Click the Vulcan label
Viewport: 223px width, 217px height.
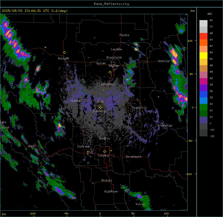pos(140,204)
